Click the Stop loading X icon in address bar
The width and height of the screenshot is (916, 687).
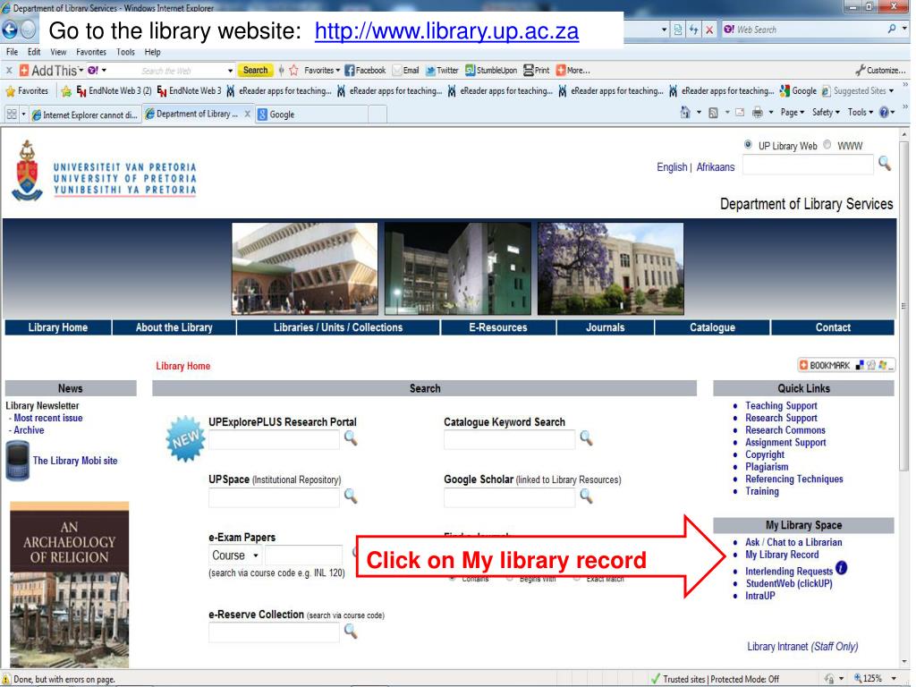click(709, 30)
